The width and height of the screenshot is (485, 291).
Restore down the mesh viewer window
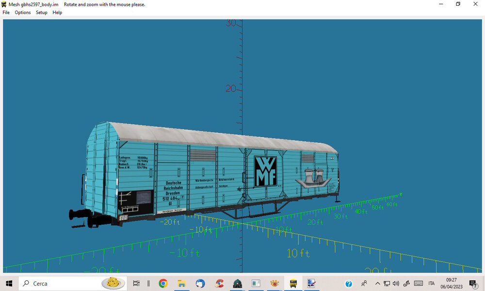coord(458,4)
